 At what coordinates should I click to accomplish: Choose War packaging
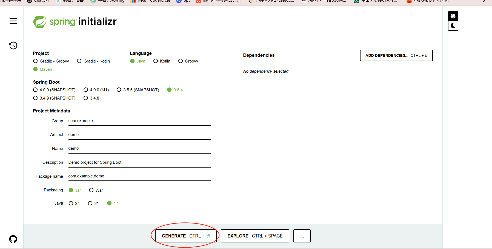coord(96,190)
